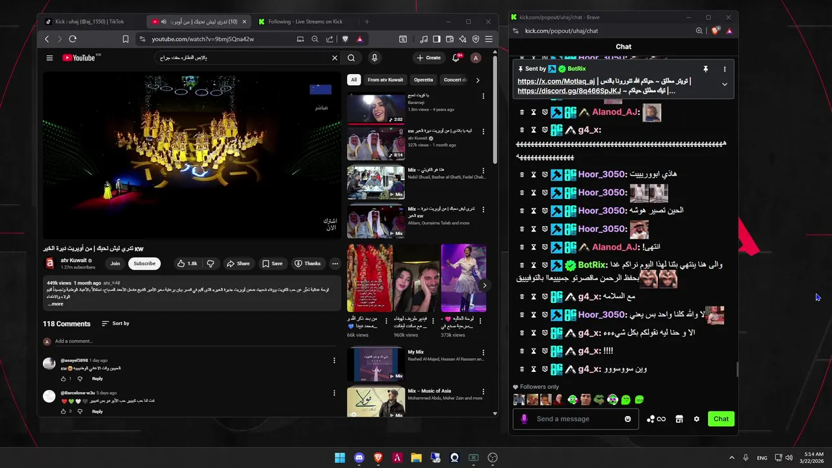Open a new browser tab
Image resolution: width=832 pixels, height=468 pixels.
367,21
